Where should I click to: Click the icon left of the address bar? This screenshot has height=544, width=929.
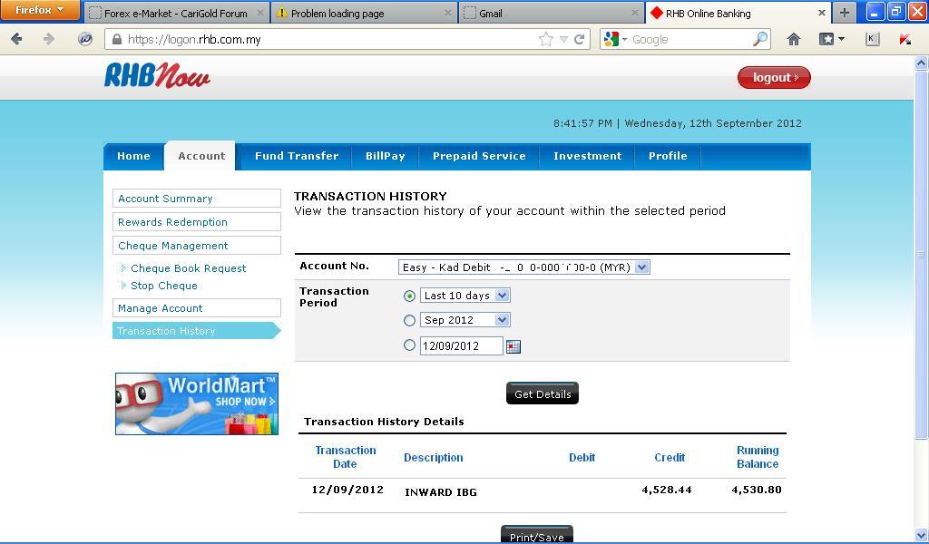point(85,39)
